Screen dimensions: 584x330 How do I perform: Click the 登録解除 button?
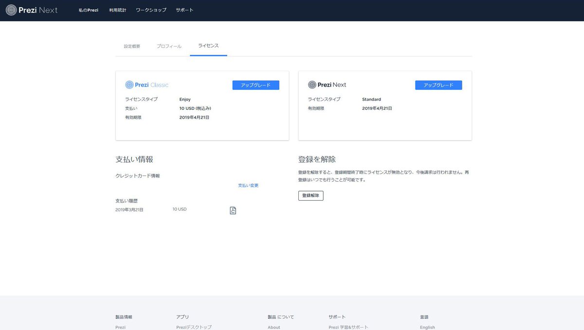click(x=310, y=195)
